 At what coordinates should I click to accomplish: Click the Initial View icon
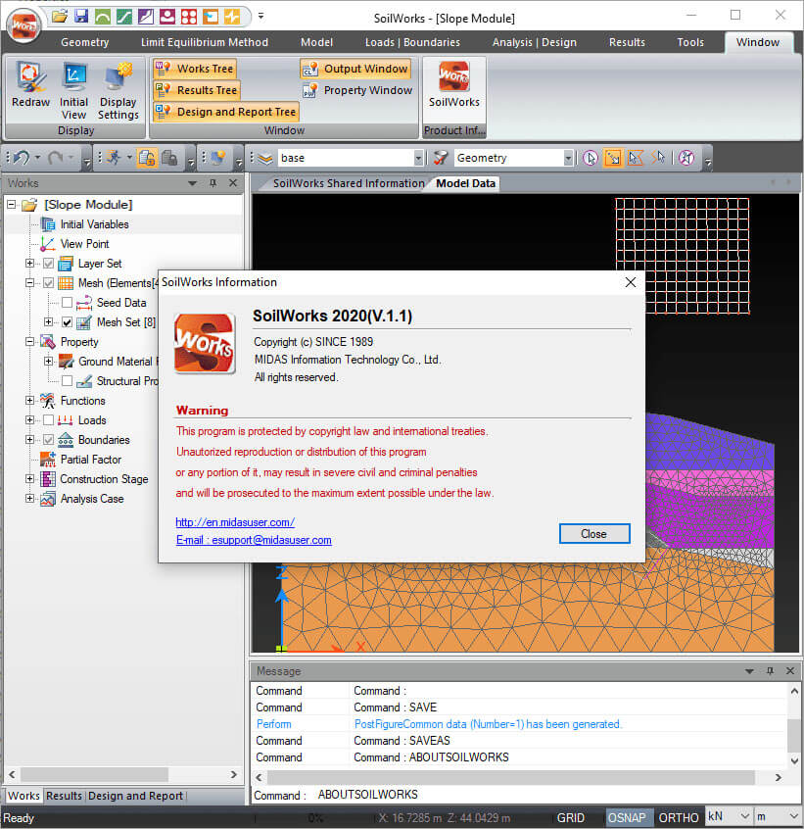(74, 76)
